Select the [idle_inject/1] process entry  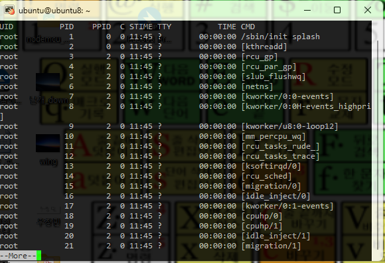[x=275, y=236]
